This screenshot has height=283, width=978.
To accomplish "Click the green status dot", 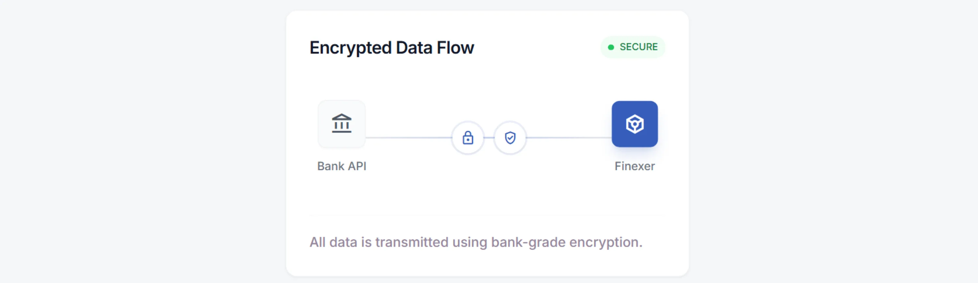I will pyautogui.click(x=611, y=47).
